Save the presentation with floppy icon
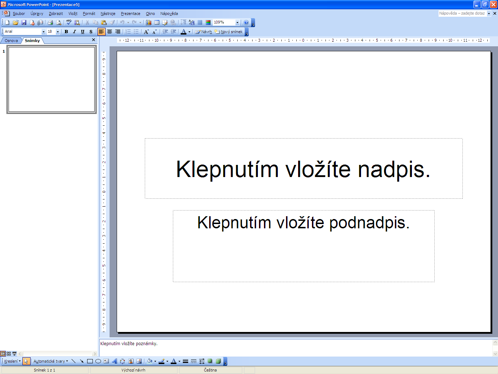Image resolution: width=498 pixels, height=374 pixels. click(24, 22)
